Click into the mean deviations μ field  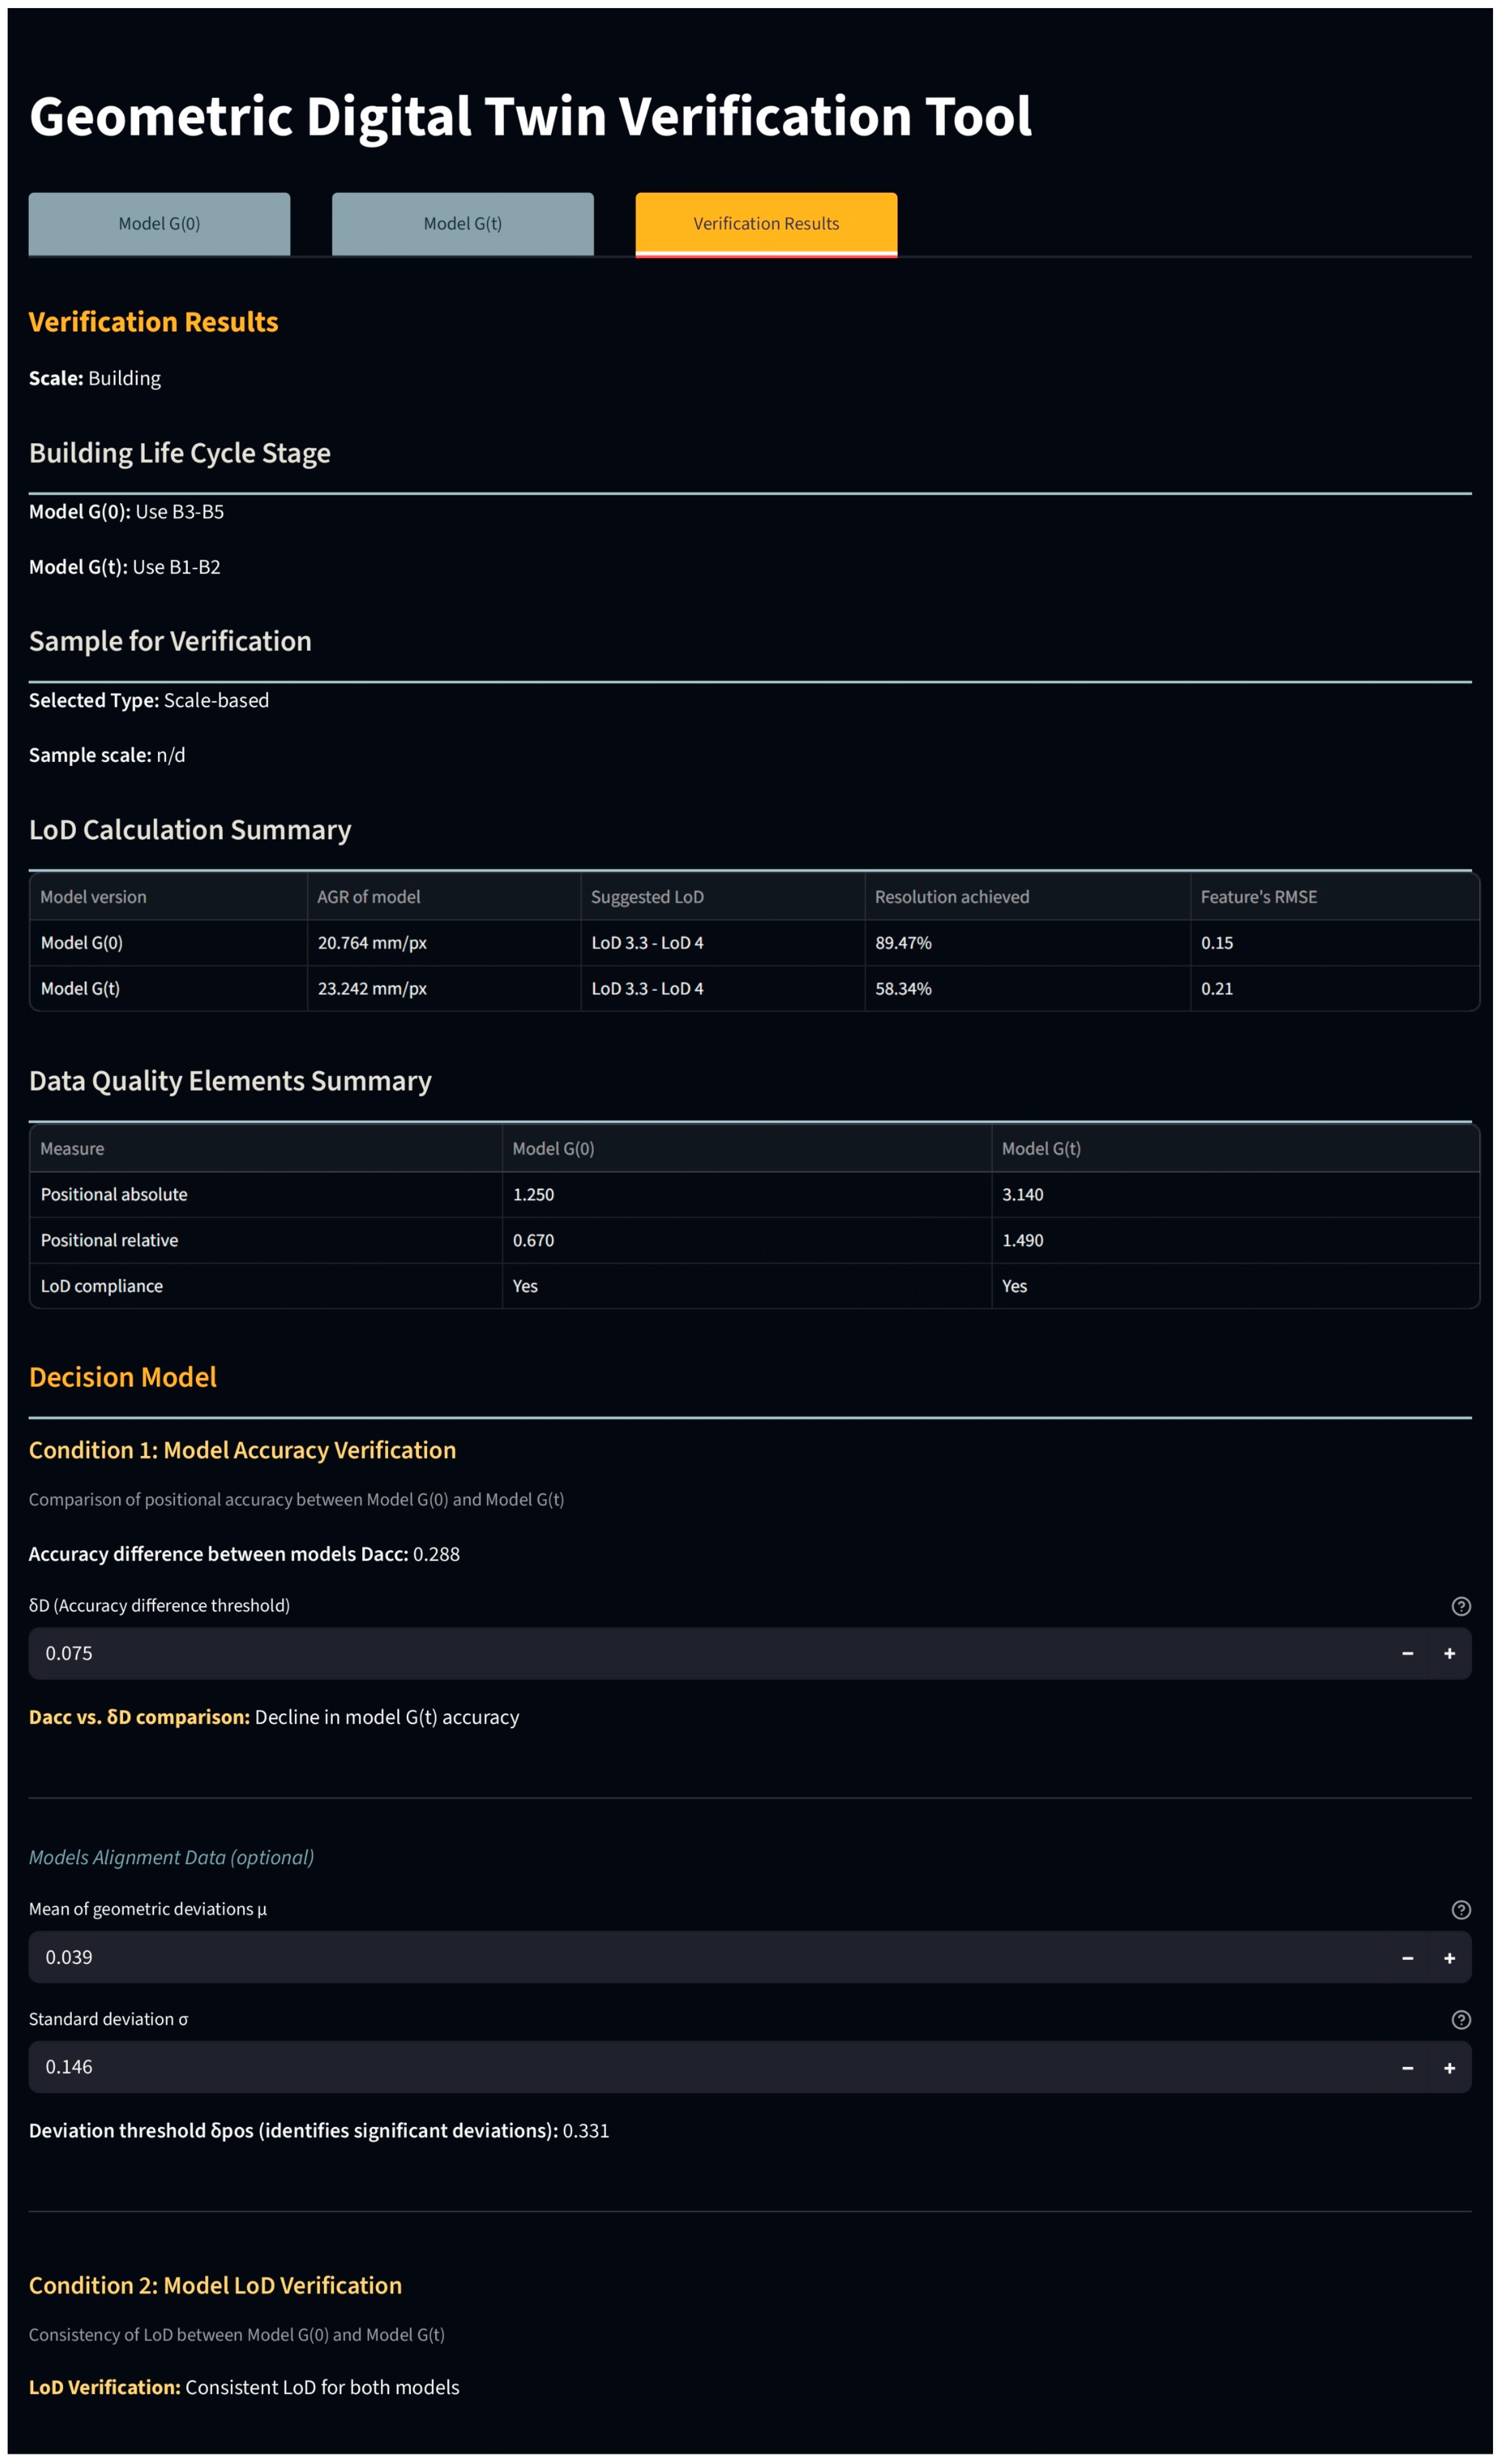pos(700,1958)
